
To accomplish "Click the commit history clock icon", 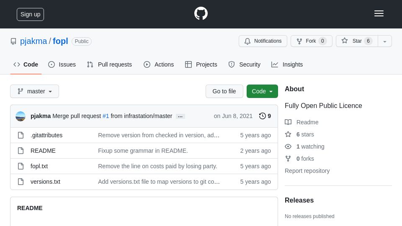I will click(262, 116).
